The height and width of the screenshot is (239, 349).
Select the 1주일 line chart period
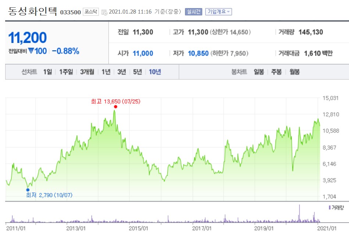tap(66, 72)
